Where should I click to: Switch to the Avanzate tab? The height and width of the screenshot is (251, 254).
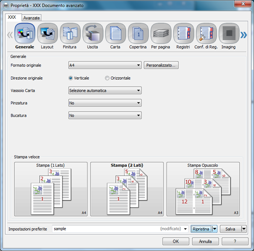pos(31,18)
